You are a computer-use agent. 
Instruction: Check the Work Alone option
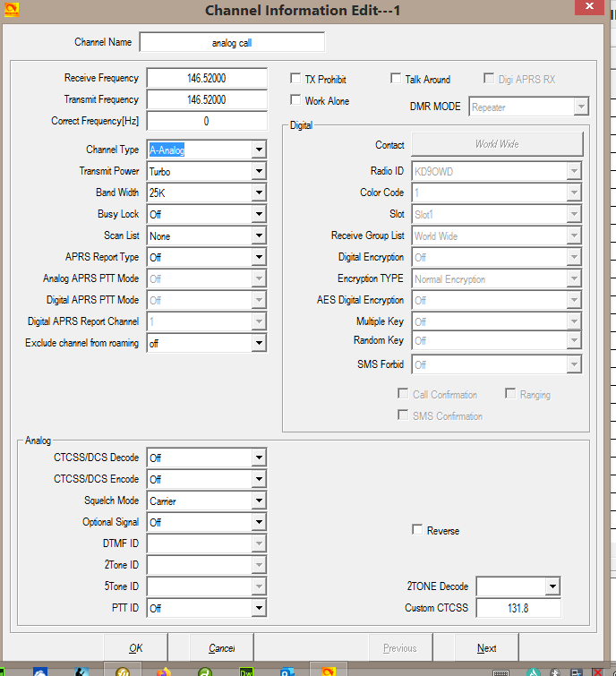[x=296, y=101]
